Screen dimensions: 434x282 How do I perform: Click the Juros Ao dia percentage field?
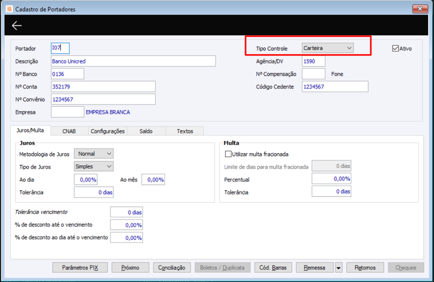point(86,180)
